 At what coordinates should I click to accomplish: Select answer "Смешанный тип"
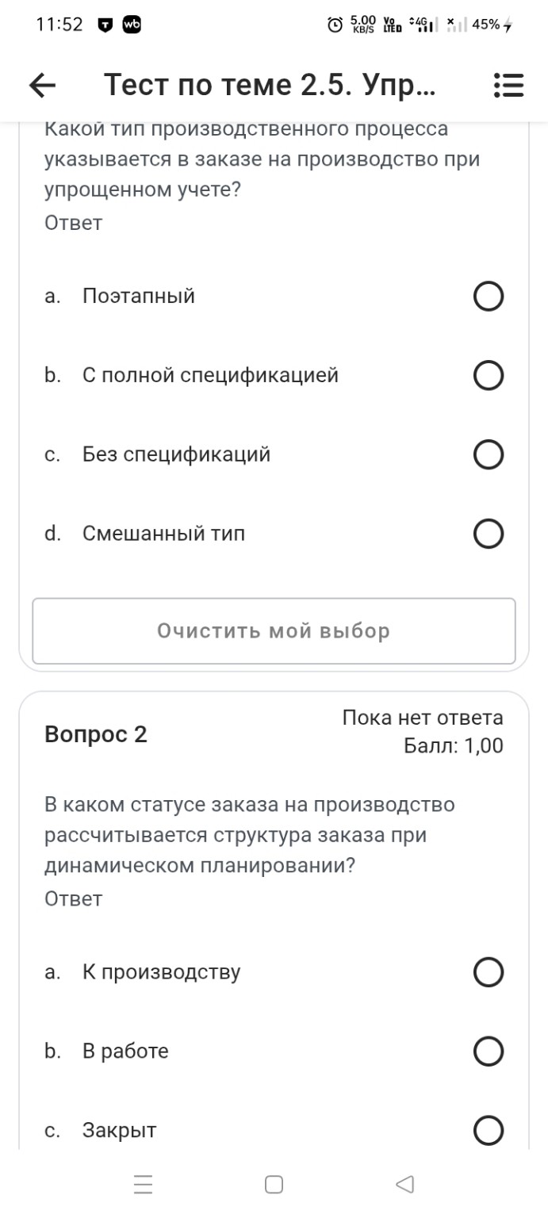(490, 533)
